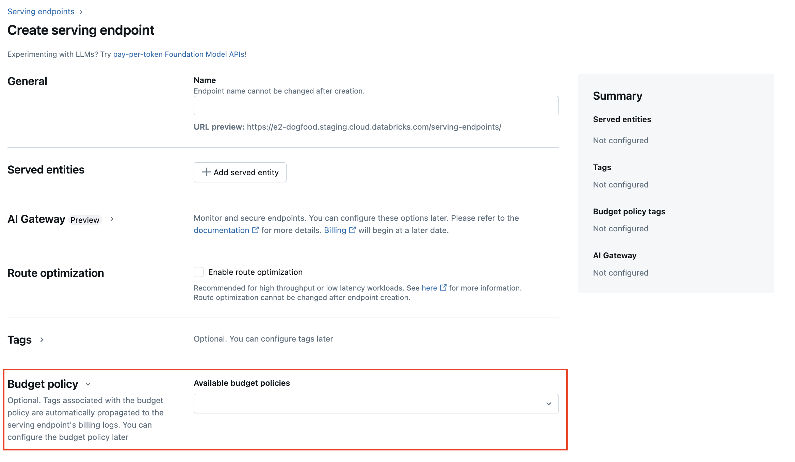Expand Budget policy dropdown section
This screenshot has height=462, width=795.
[x=87, y=384]
